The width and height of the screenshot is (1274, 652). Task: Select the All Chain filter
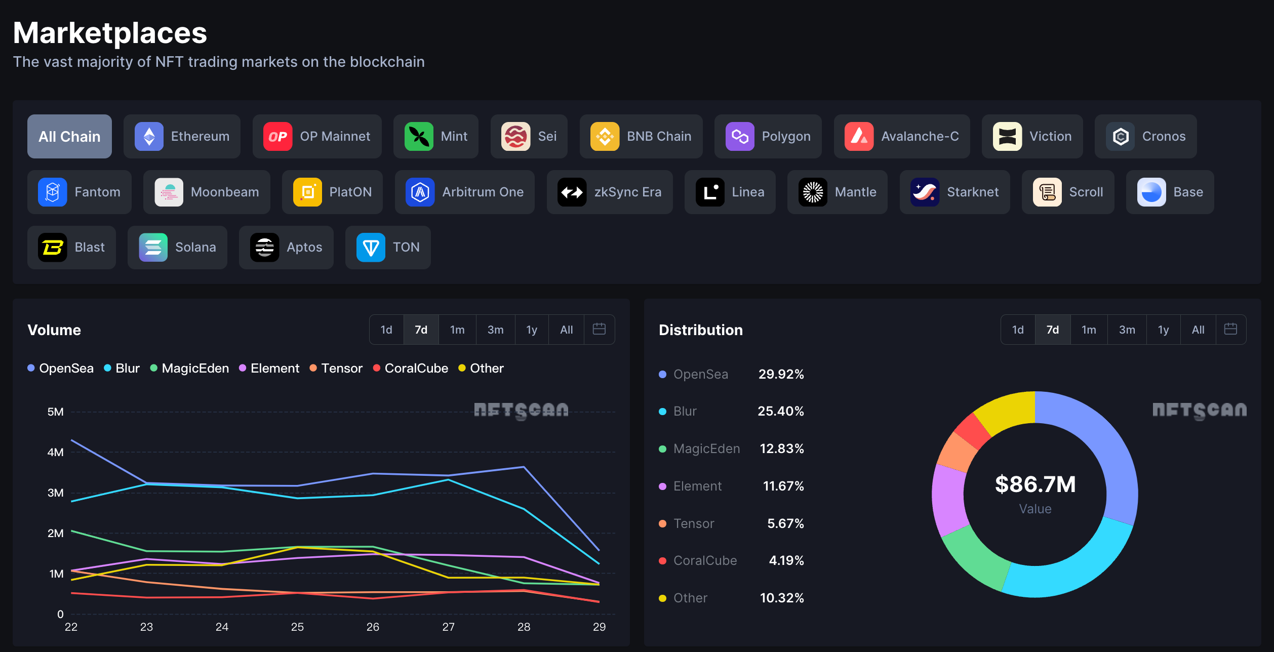point(69,136)
